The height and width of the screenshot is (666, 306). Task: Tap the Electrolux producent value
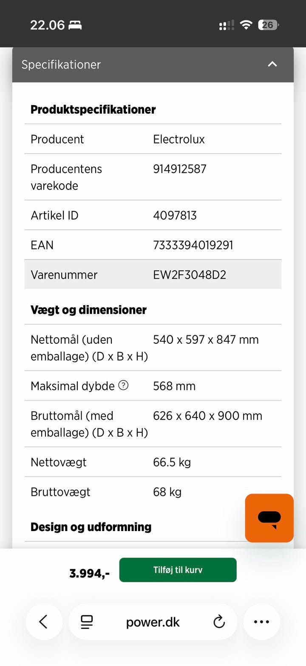click(x=179, y=139)
